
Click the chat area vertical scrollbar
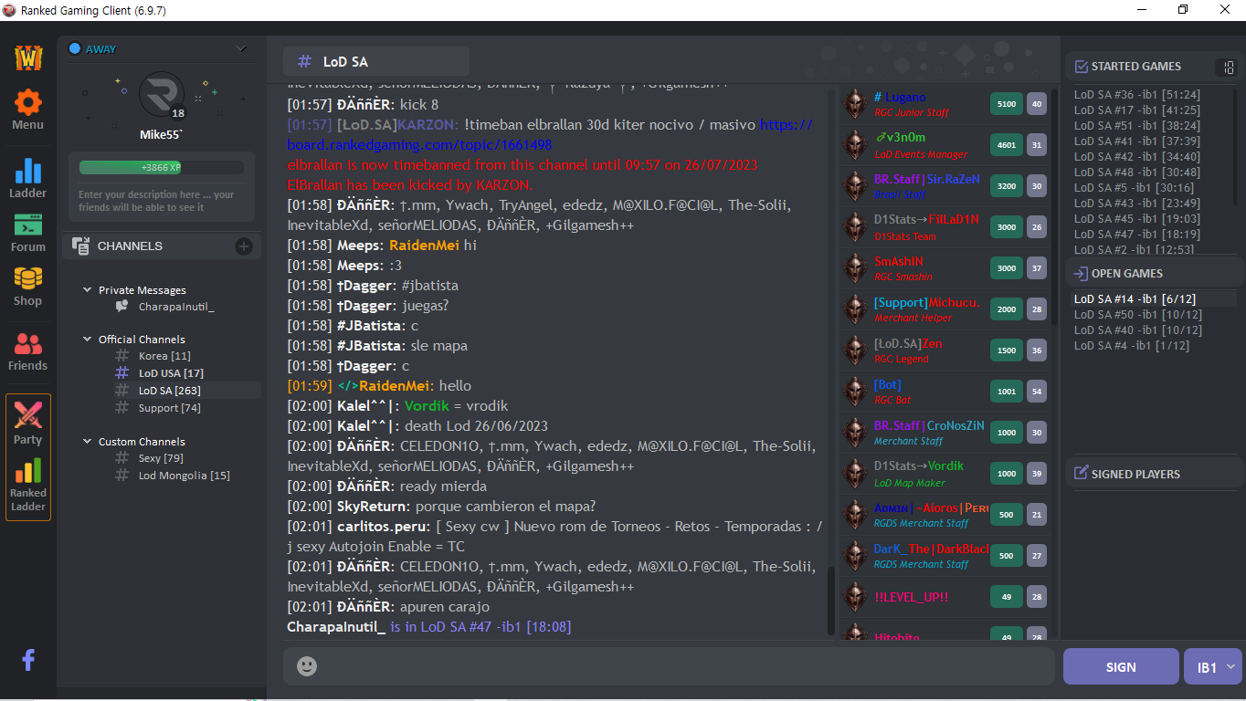tap(830, 601)
